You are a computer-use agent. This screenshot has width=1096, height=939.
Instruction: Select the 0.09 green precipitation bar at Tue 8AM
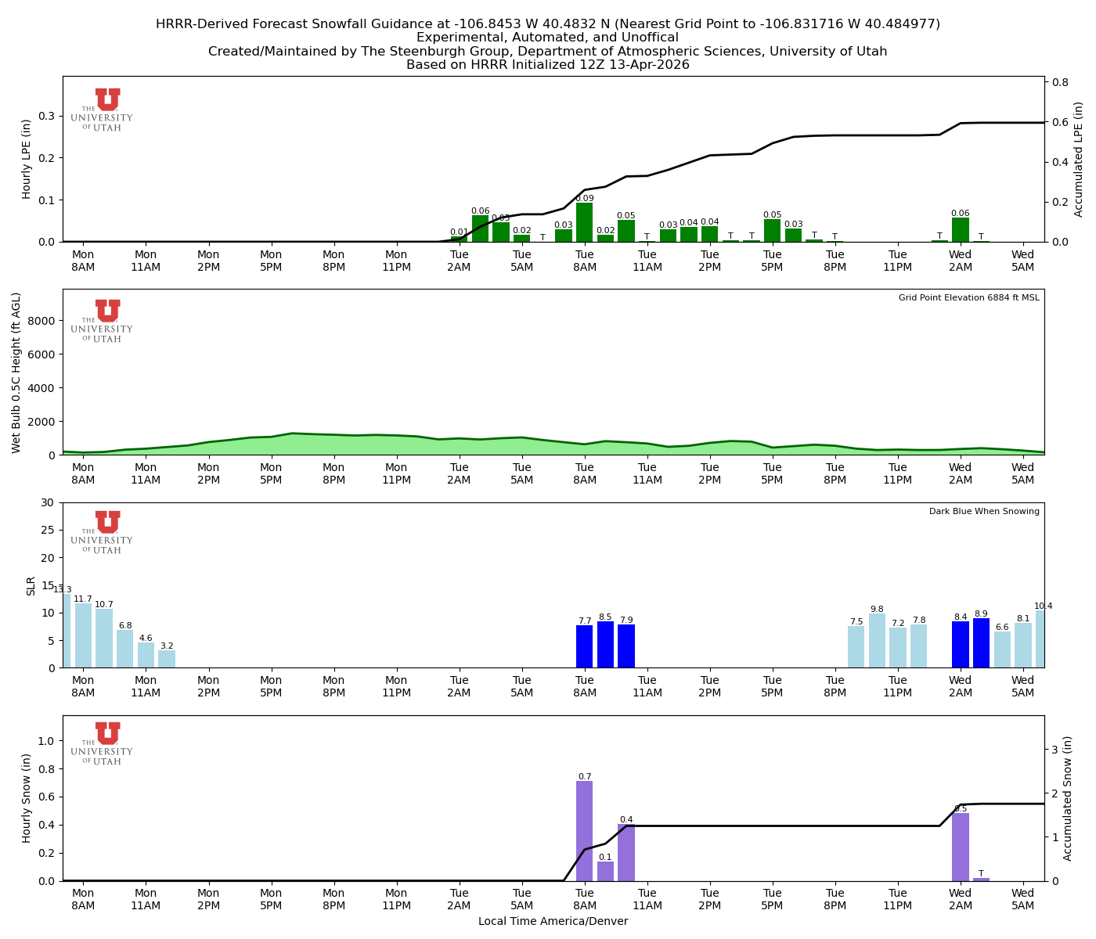pyautogui.click(x=583, y=223)
